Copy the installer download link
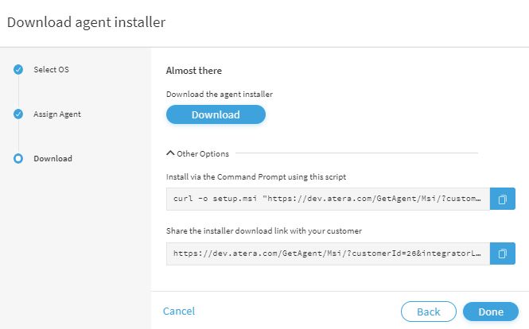The width and height of the screenshot is (529, 329). (502, 254)
